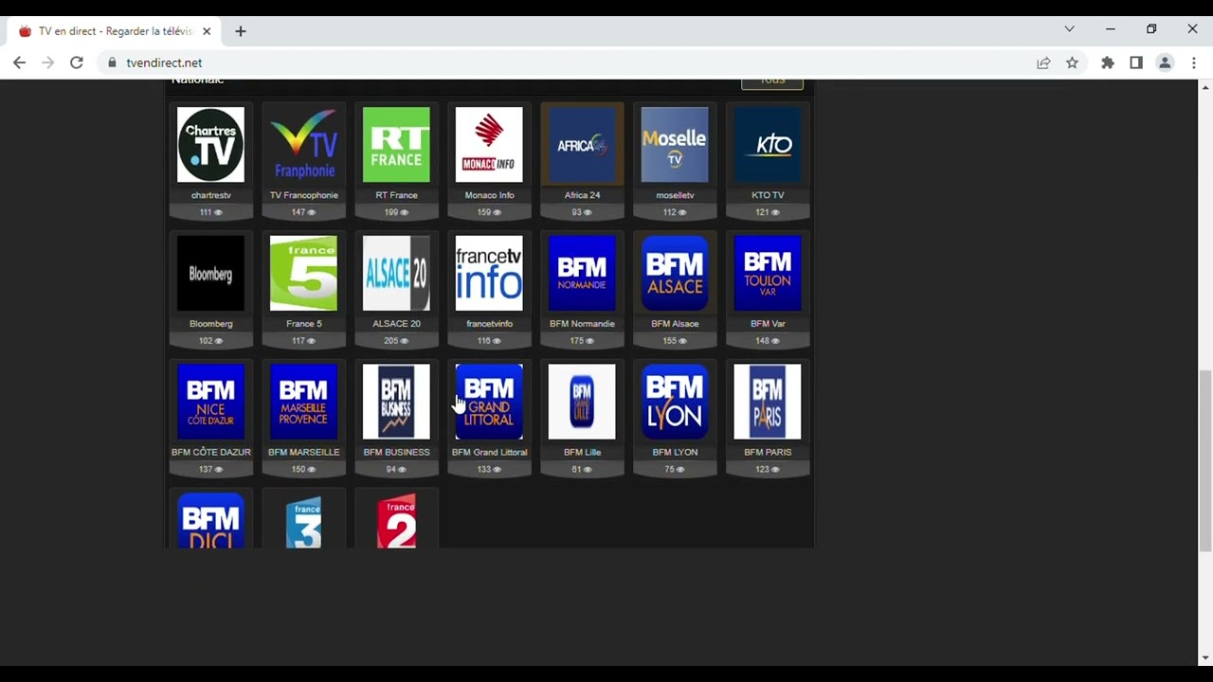1213x682 pixels.
Task: Toggle the Chrome side panel
Action: (1136, 63)
